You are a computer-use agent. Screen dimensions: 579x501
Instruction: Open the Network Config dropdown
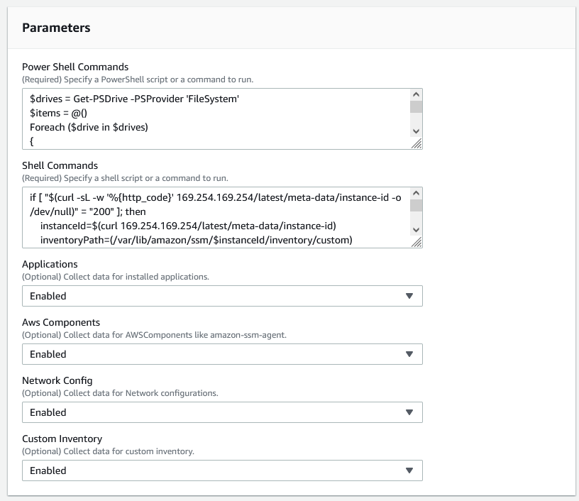pyautogui.click(x=221, y=412)
